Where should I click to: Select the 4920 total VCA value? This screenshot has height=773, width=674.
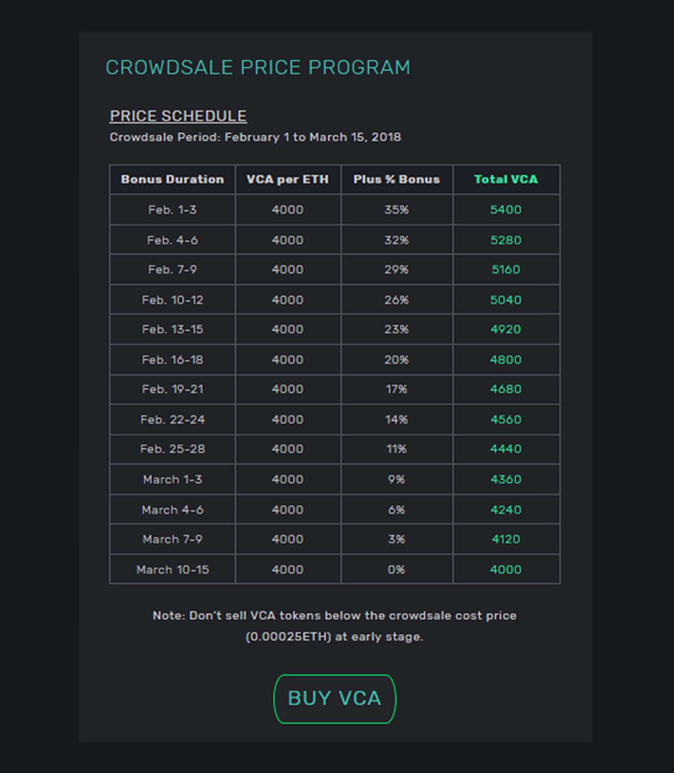[x=506, y=329]
